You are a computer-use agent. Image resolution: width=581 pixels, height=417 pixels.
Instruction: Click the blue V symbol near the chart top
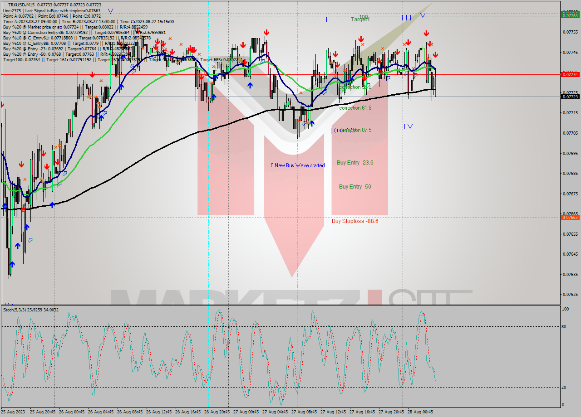[x=422, y=15]
